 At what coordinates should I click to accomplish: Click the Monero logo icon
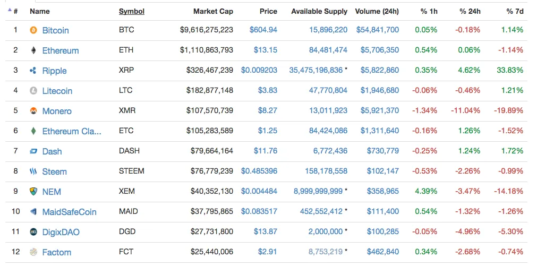[33, 111]
